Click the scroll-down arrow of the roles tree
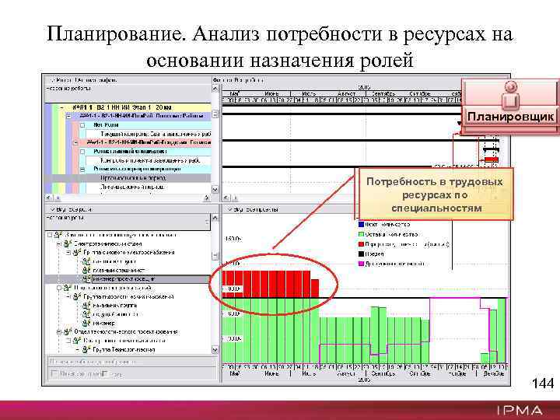 (215, 350)
